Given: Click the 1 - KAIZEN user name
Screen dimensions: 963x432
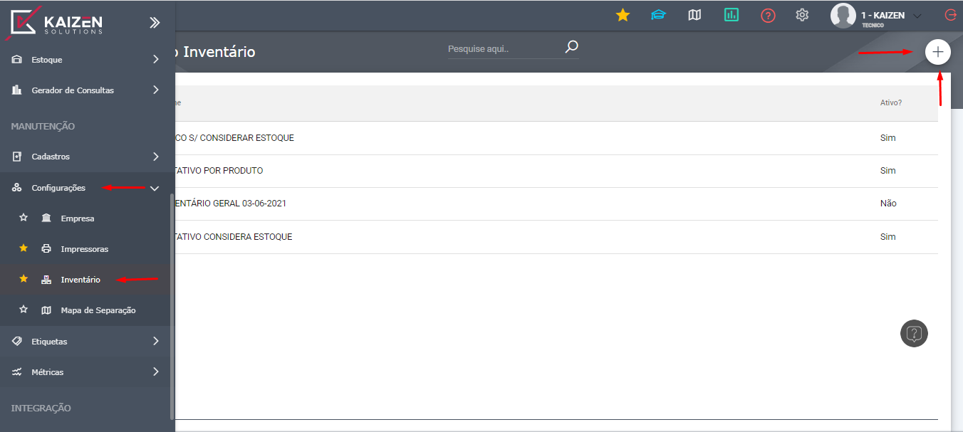Looking at the screenshot, I should tap(883, 15).
